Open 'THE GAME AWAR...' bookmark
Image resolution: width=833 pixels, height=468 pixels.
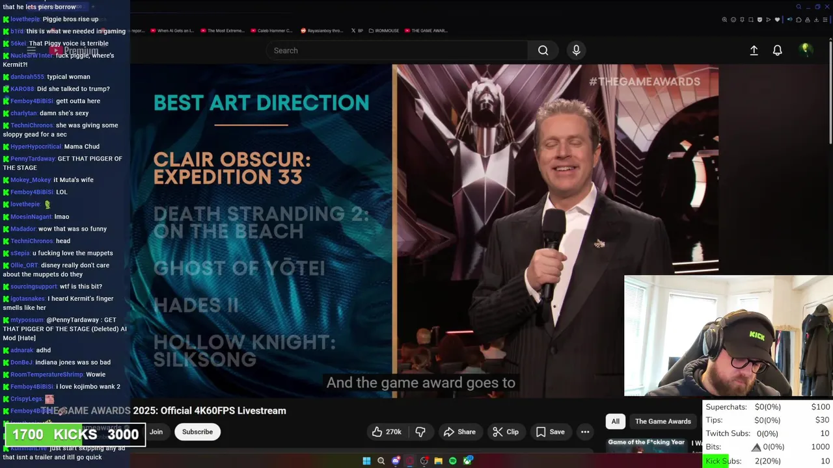pos(426,31)
